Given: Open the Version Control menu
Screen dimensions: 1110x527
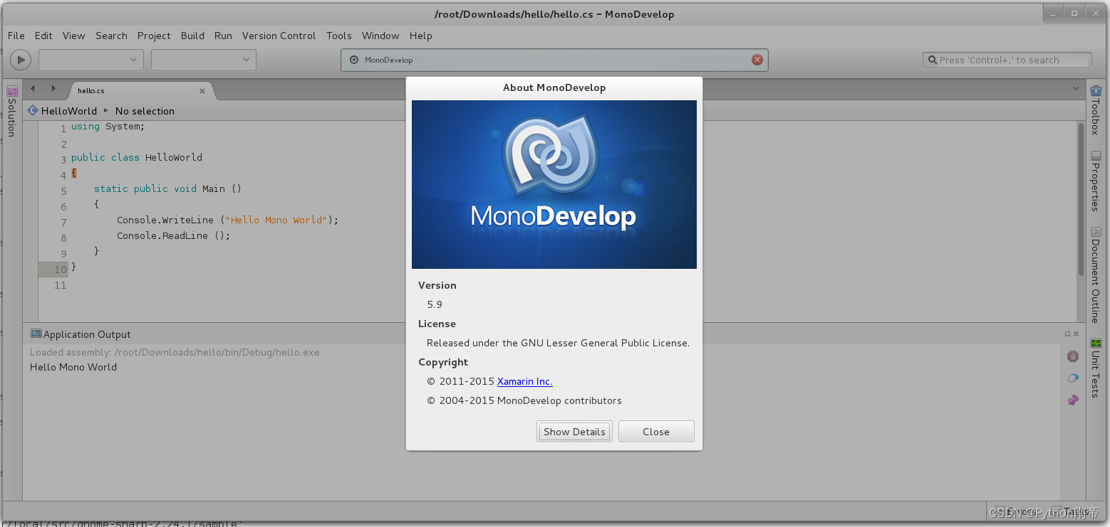Looking at the screenshot, I should pyautogui.click(x=279, y=36).
